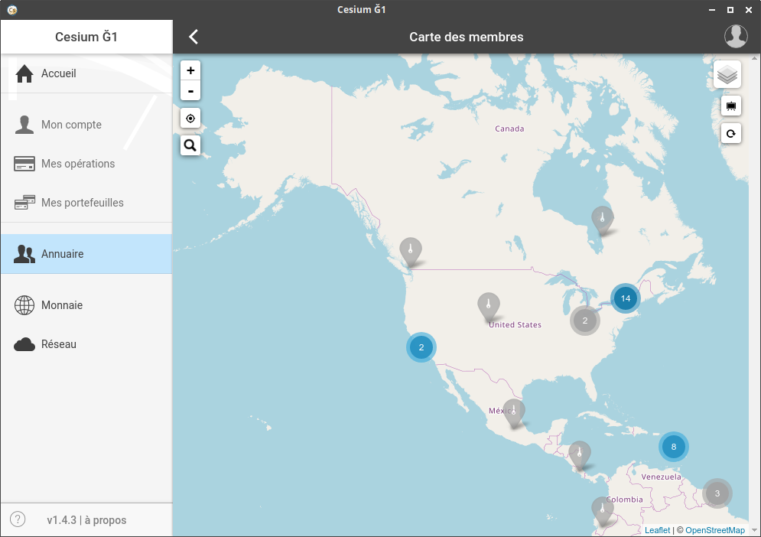Maximize the Cesium Ğ1 window

click(730, 10)
